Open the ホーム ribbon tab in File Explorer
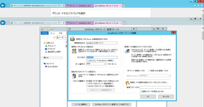 [53, 33]
